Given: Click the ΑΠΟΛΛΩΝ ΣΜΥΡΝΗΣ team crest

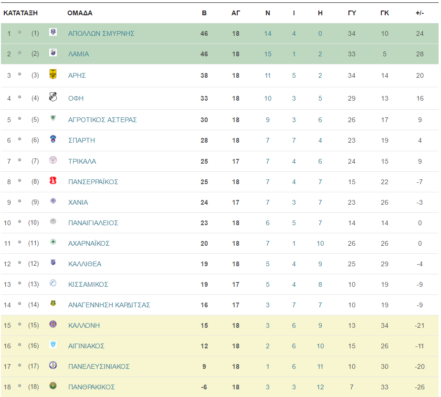Looking at the screenshot, I should click(x=53, y=32).
